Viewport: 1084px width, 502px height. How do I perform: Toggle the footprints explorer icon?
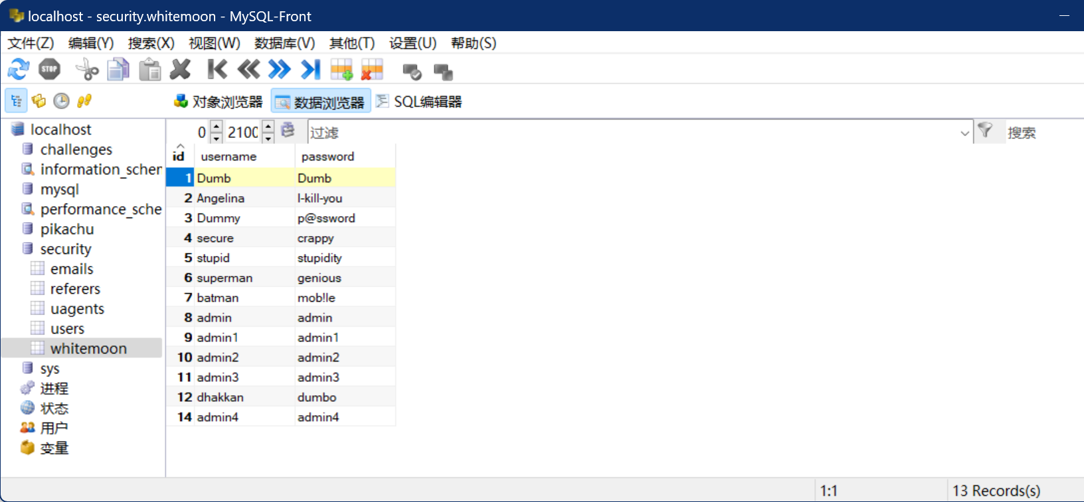coord(84,101)
